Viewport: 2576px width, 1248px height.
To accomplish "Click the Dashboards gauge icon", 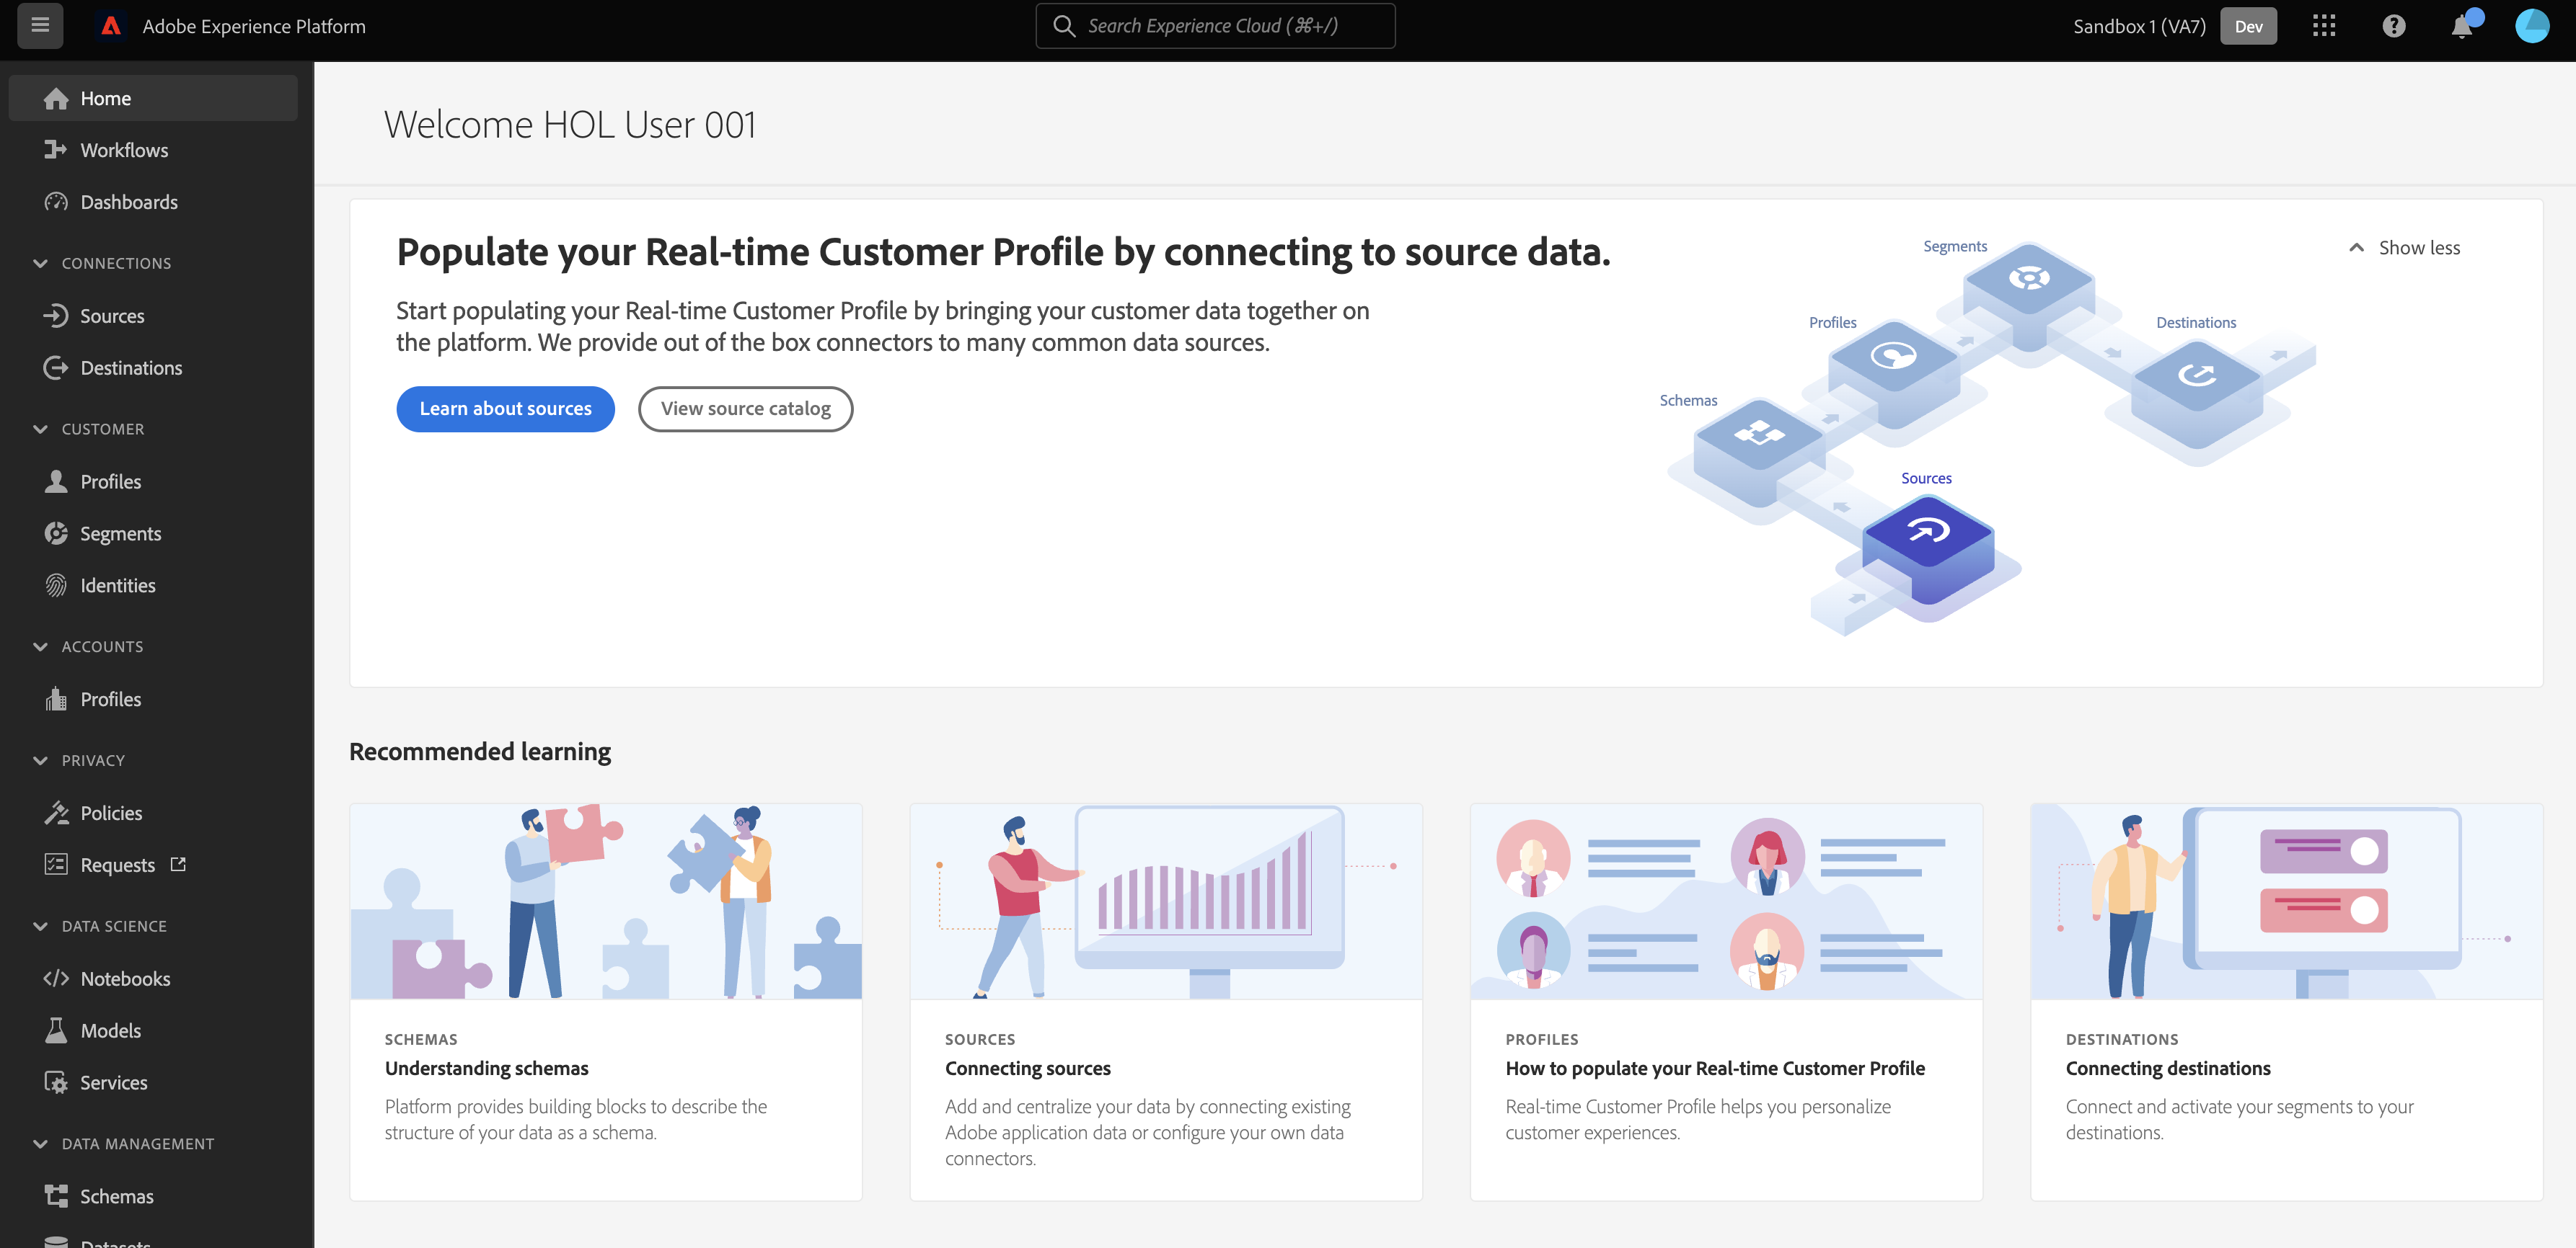I will [56, 202].
